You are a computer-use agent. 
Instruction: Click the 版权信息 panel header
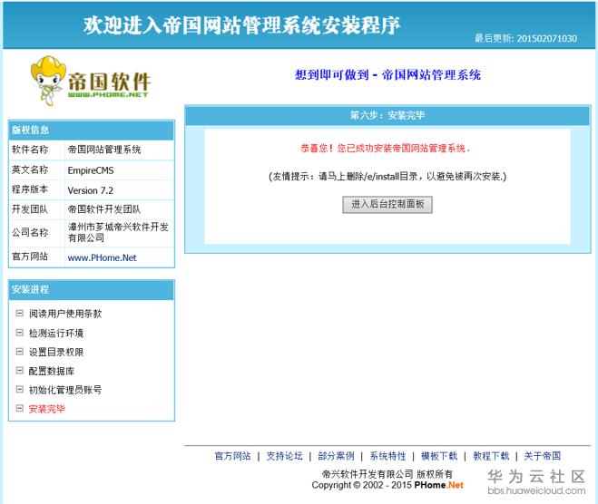(x=91, y=130)
